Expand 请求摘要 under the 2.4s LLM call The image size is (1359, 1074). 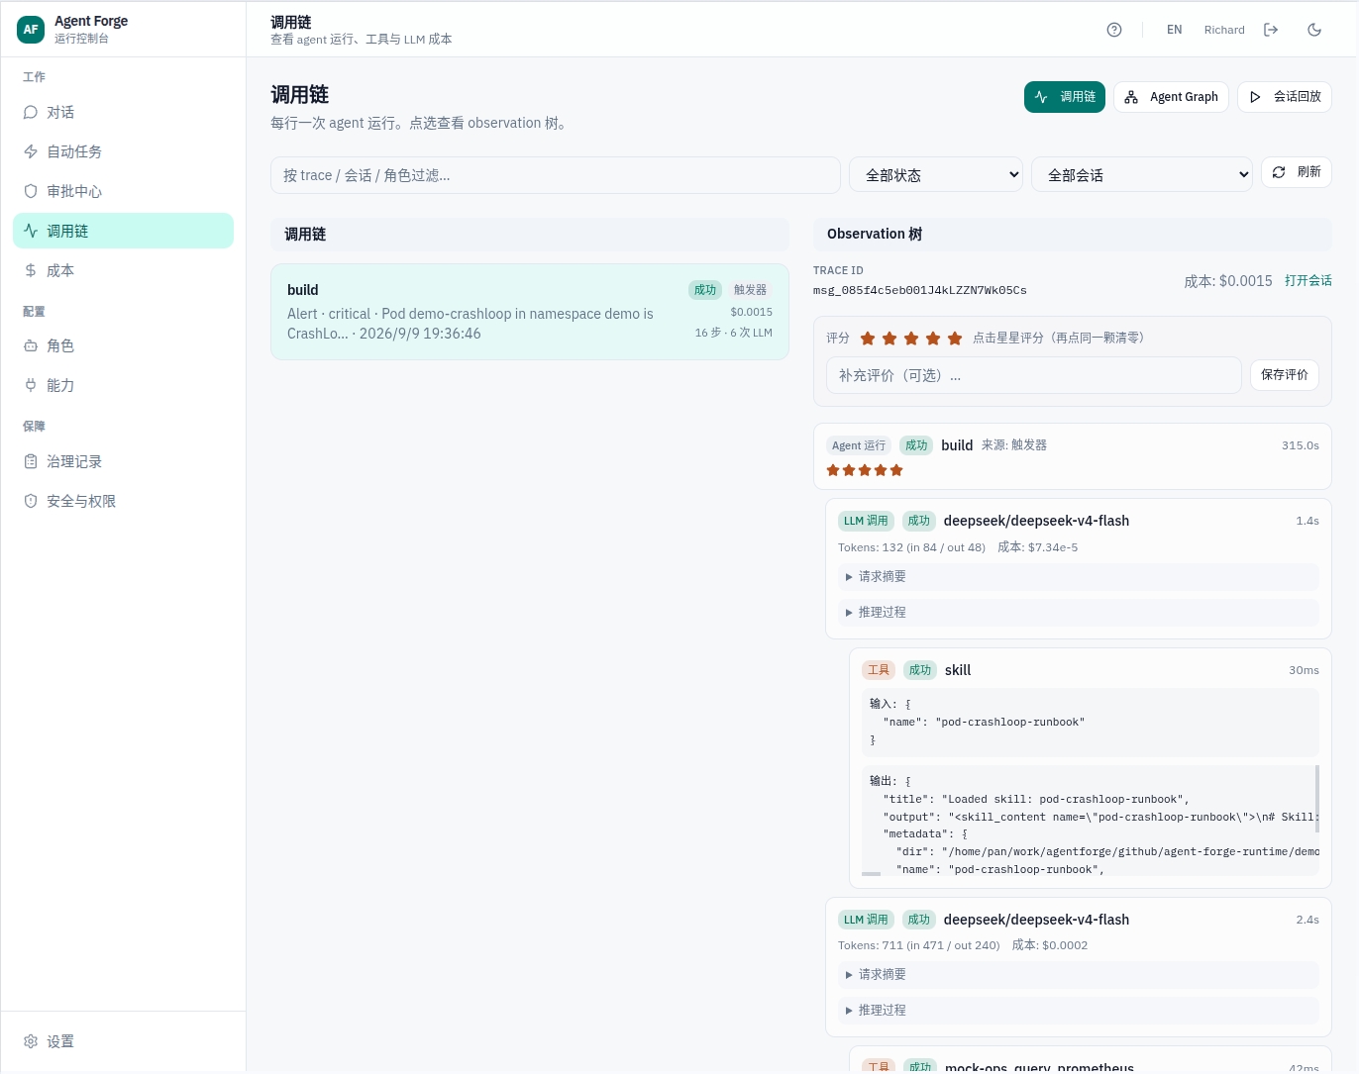[1078, 974]
